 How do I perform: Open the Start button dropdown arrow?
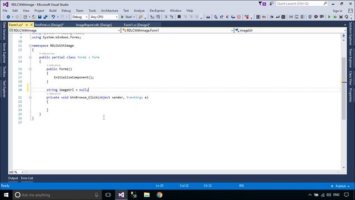click(x=134, y=17)
